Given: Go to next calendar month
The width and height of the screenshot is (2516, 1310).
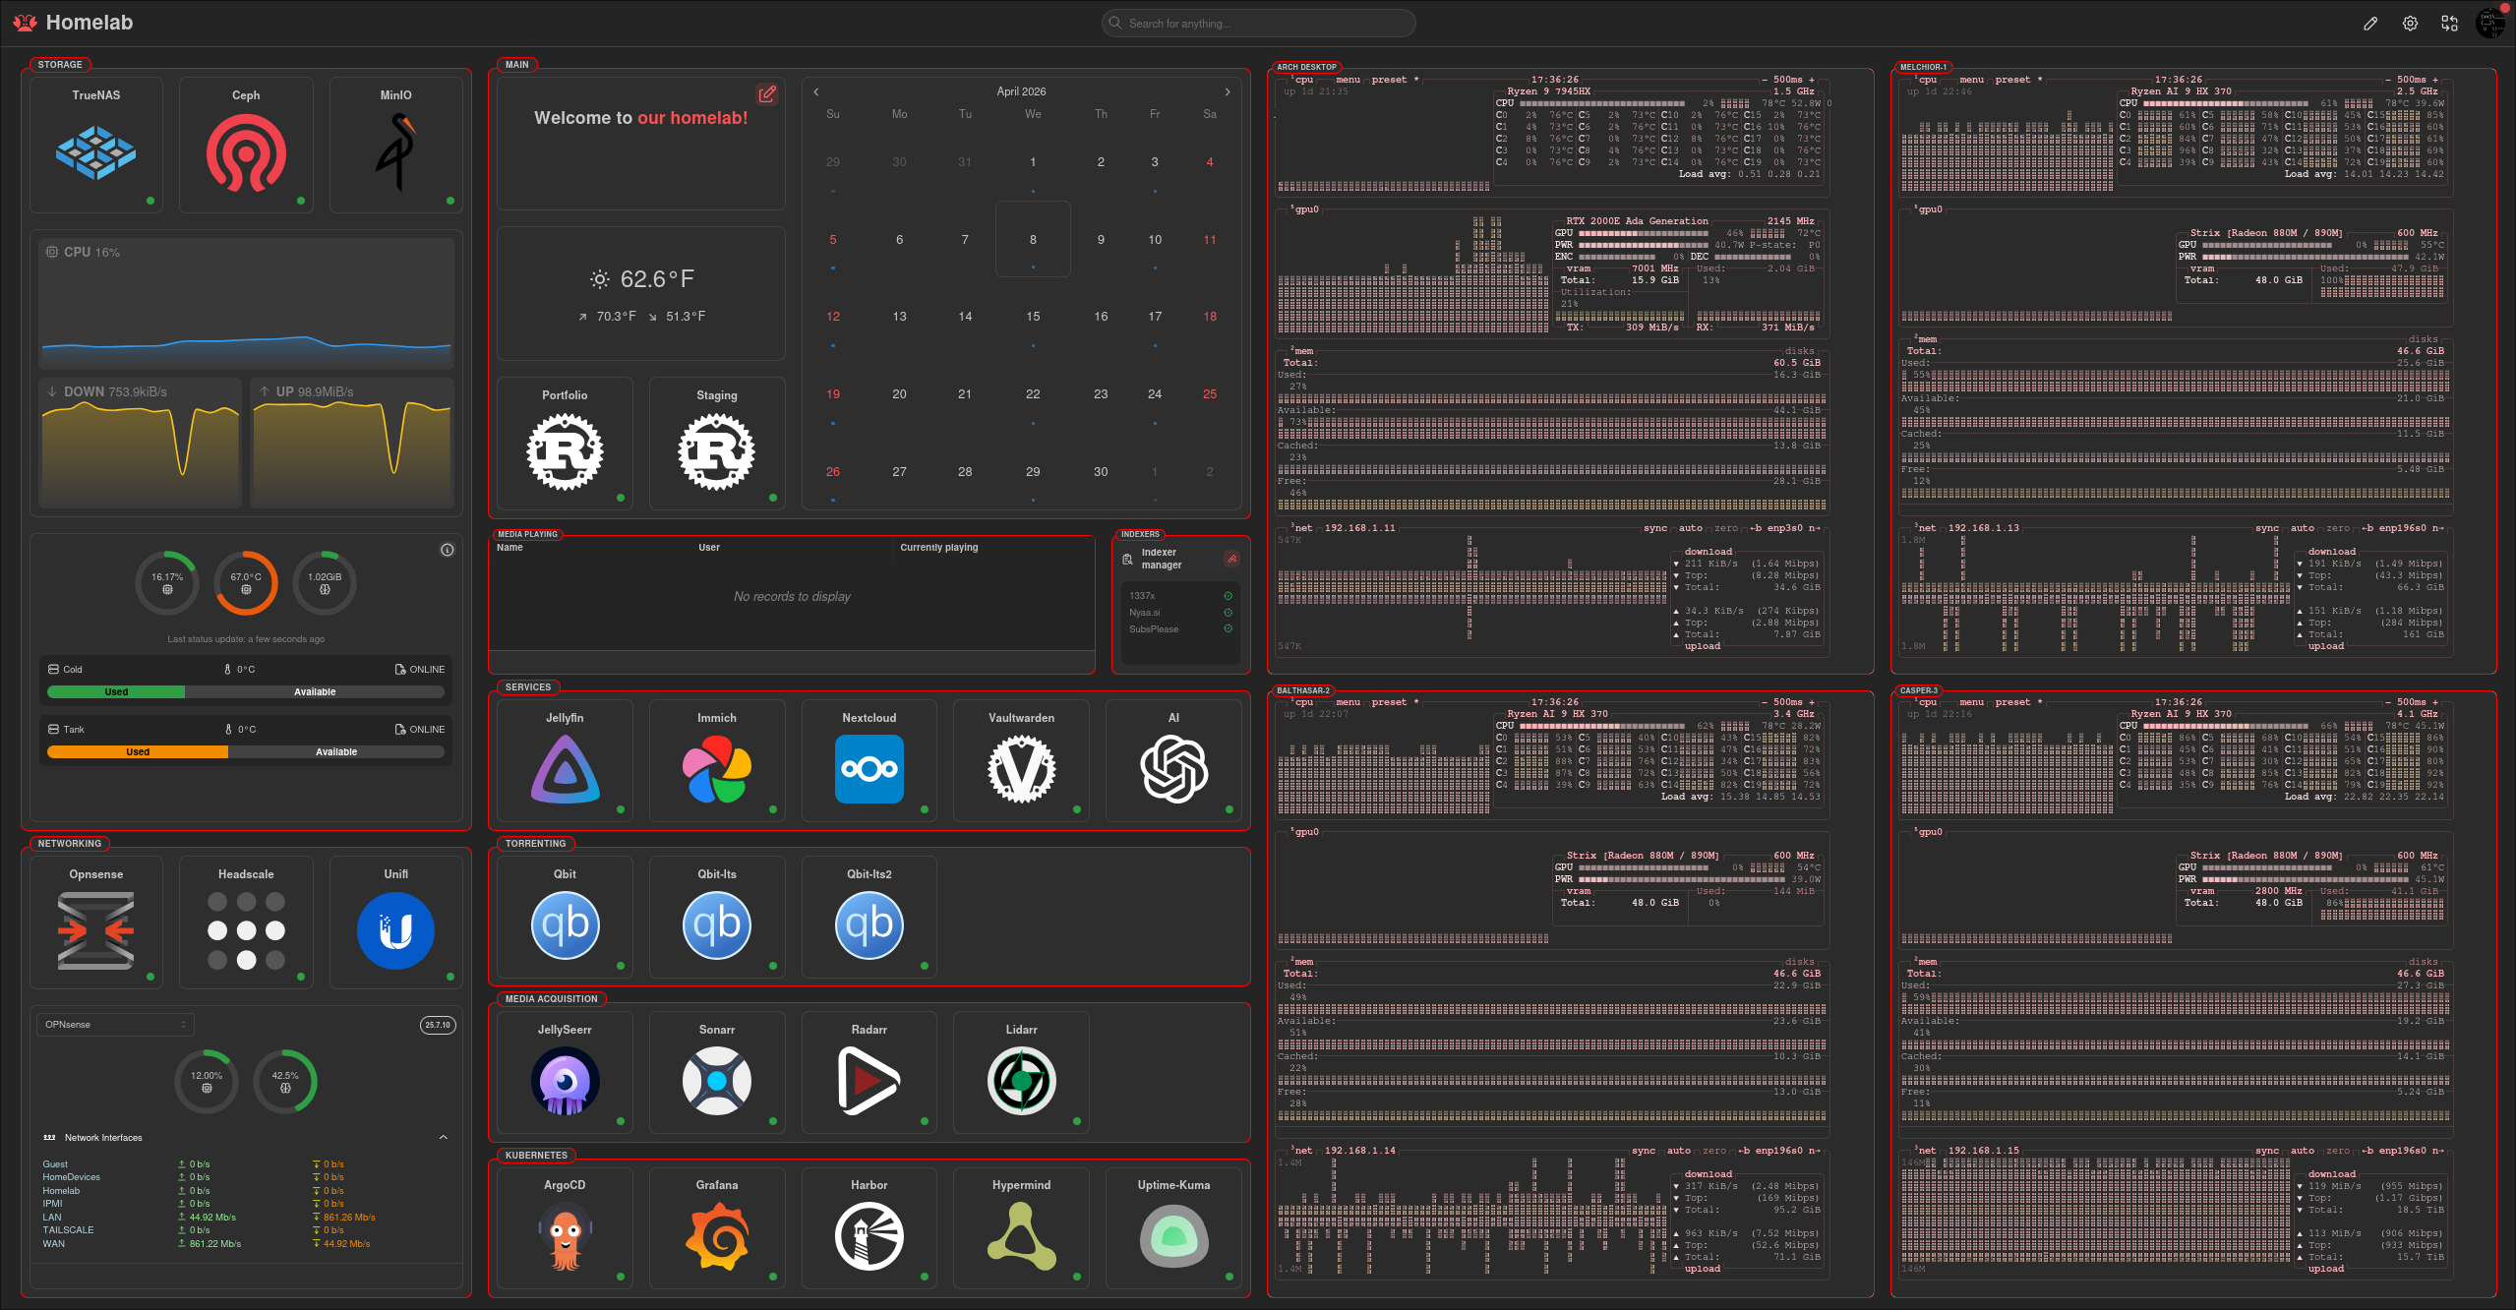Looking at the screenshot, I should [x=1228, y=91].
